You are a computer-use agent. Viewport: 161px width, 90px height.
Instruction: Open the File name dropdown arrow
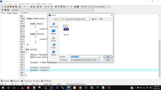(99, 57)
